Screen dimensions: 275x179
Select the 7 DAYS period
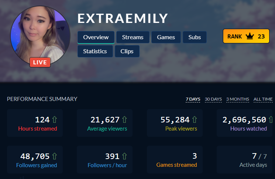193,99
